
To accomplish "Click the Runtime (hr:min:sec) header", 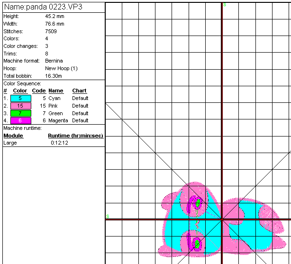I will click(x=75, y=136).
